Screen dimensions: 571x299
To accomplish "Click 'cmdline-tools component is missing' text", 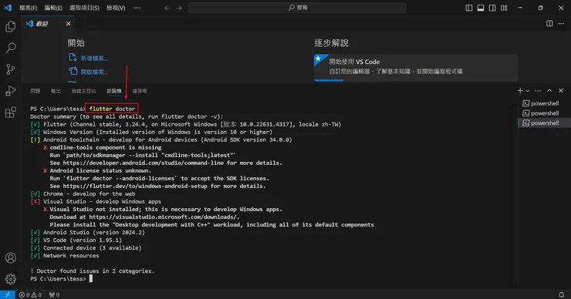I will tap(106, 147).
